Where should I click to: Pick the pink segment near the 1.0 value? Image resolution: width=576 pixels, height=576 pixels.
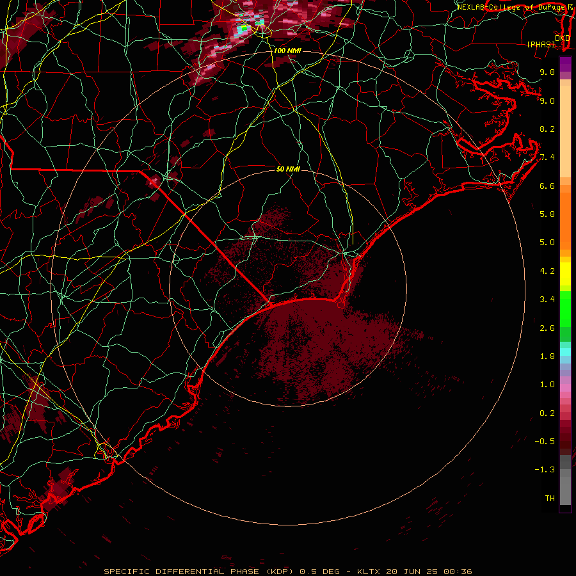(565, 387)
